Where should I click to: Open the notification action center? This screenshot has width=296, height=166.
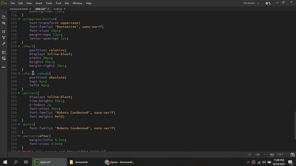coord(291,162)
